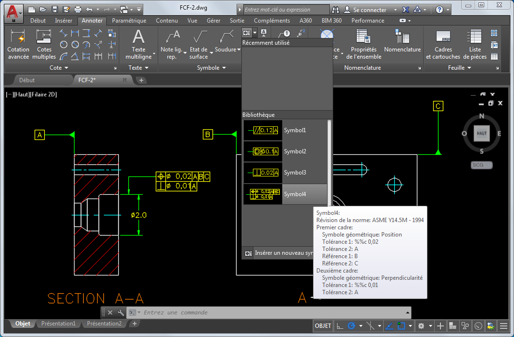Open the Contenu ribbon tab

tap(166, 20)
